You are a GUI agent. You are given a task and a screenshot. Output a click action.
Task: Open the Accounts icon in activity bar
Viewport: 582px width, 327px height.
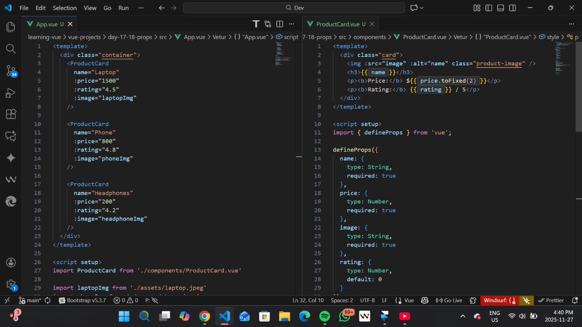(10, 263)
